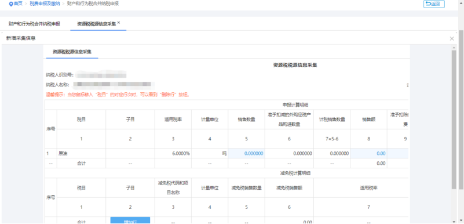Click the 吨 unit cell
Screen dimensions: 464x224
coord(210,153)
